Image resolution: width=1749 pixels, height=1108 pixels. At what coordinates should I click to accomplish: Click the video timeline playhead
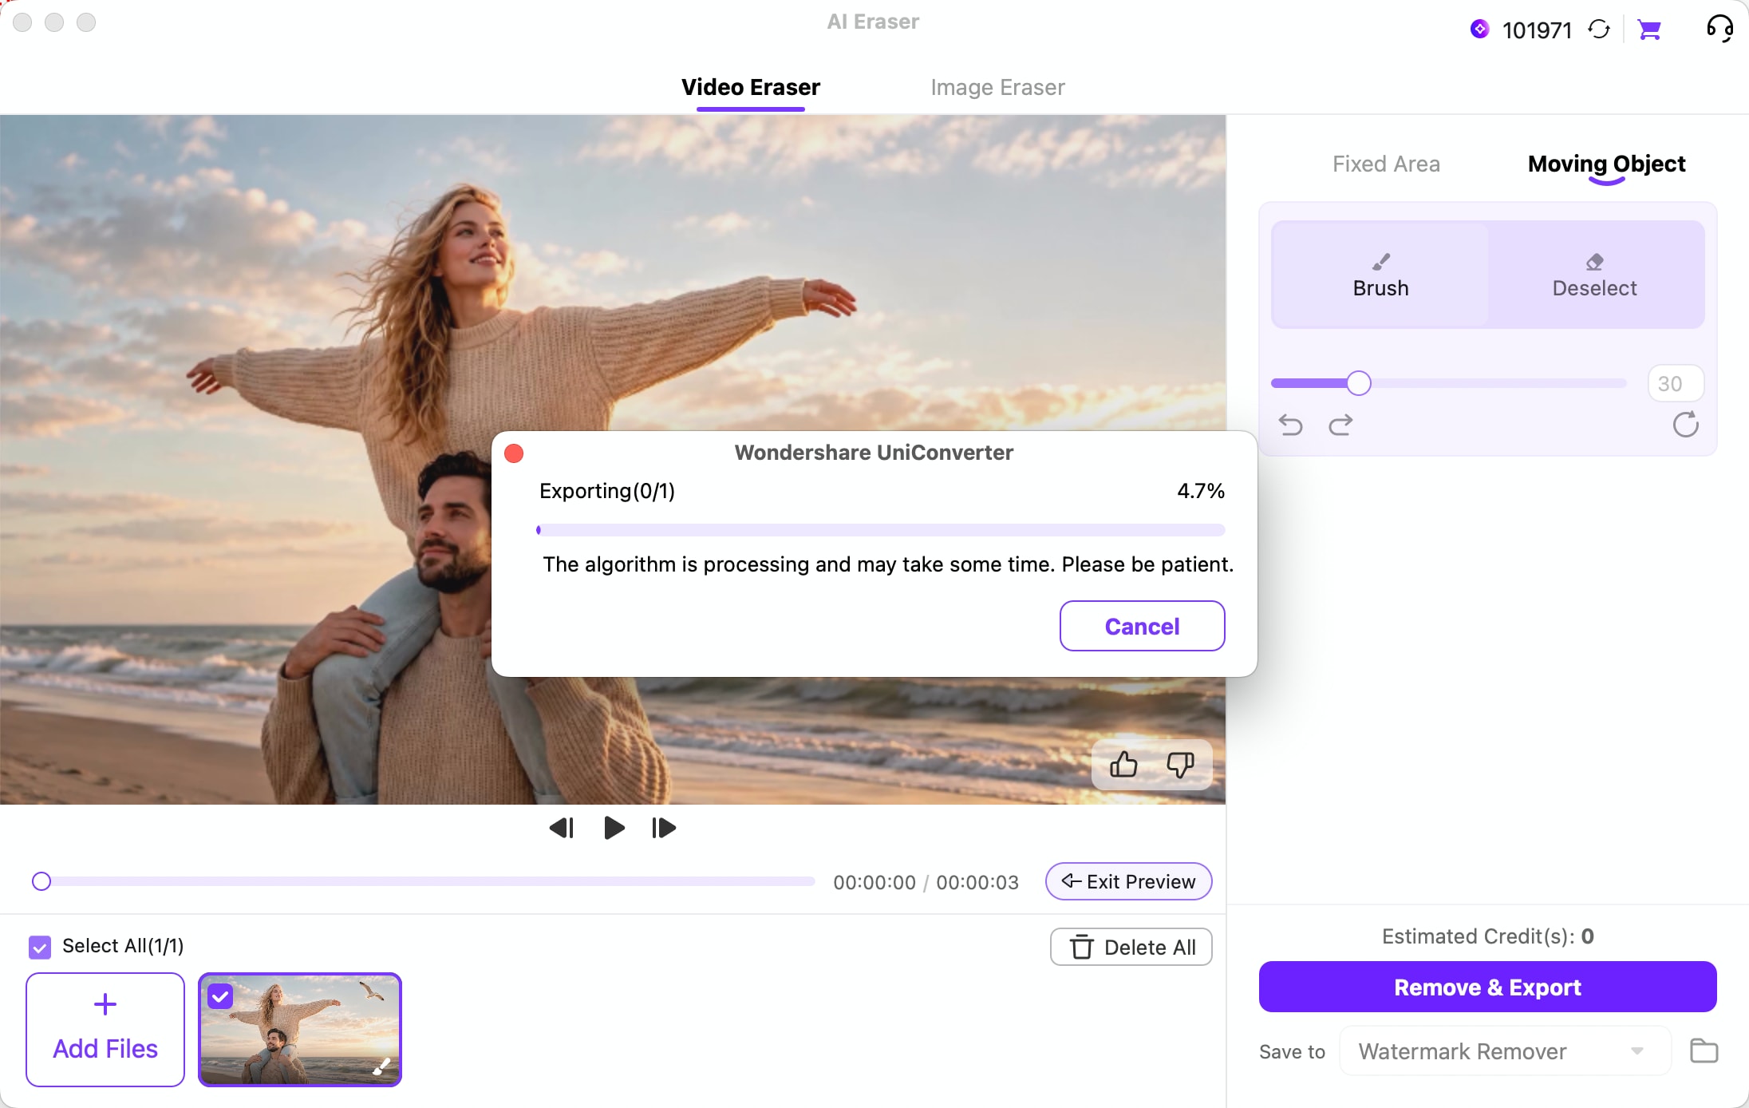[41, 881]
